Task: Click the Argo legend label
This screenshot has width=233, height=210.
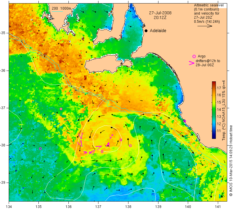Action: (202, 56)
